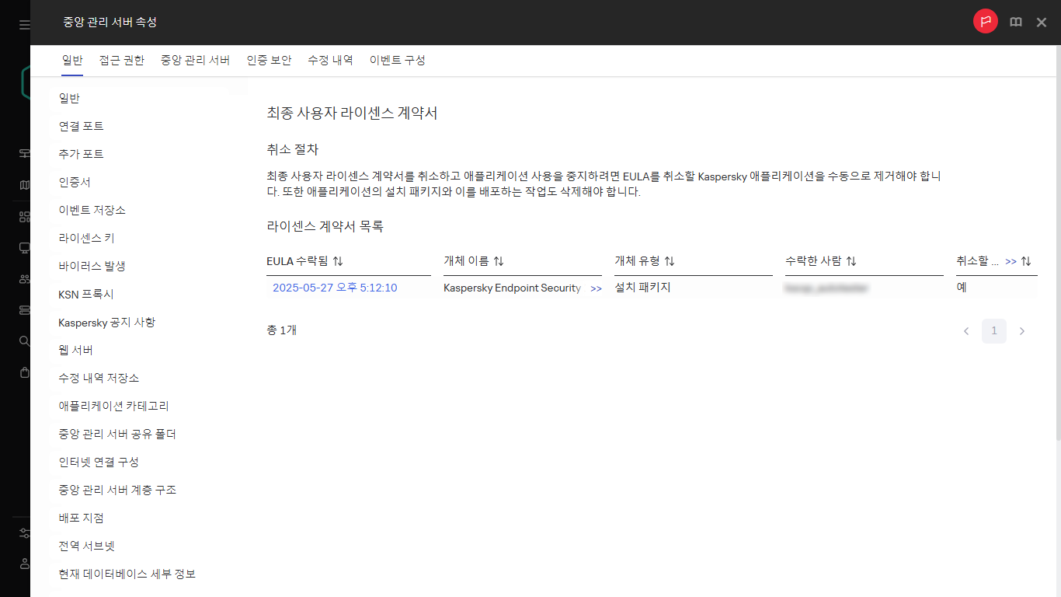
Task: Expand the truncated 취소할 column header
Action: click(x=1009, y=260)
